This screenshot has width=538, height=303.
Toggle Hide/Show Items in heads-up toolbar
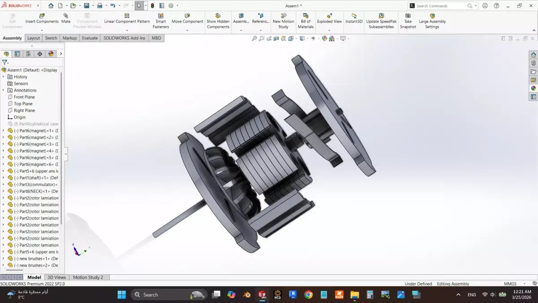click(314, 39)
